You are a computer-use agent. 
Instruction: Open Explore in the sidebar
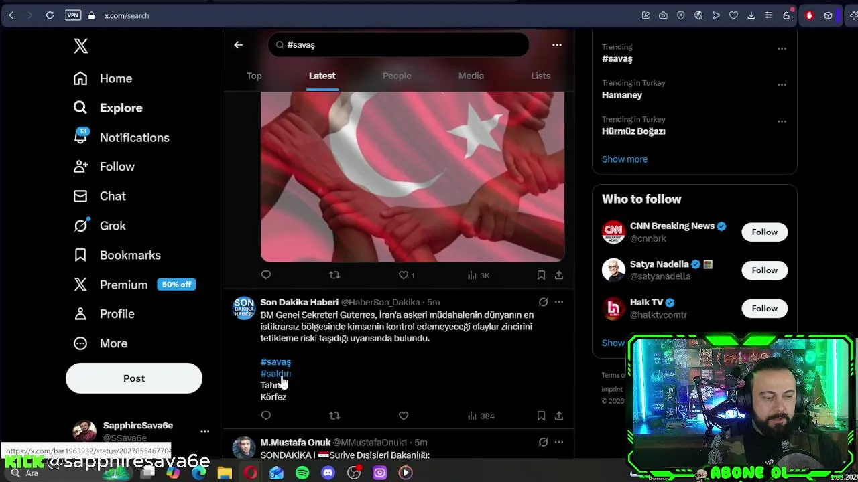click(107, 108)
